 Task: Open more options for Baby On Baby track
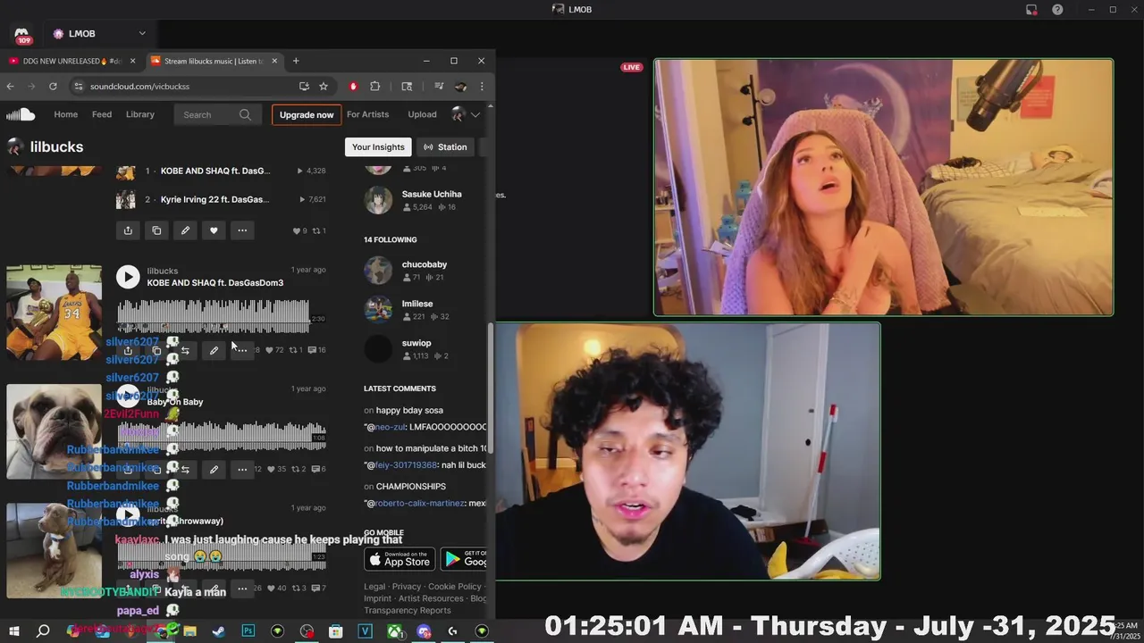click(242, 469)
